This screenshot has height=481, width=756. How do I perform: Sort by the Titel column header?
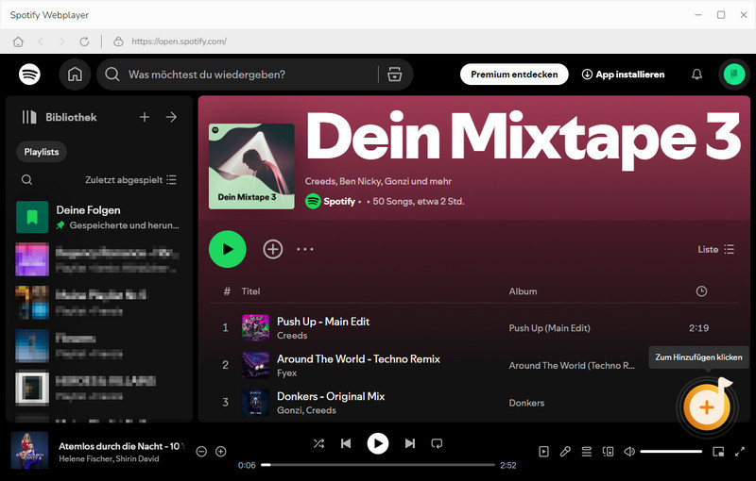[250, 291]
